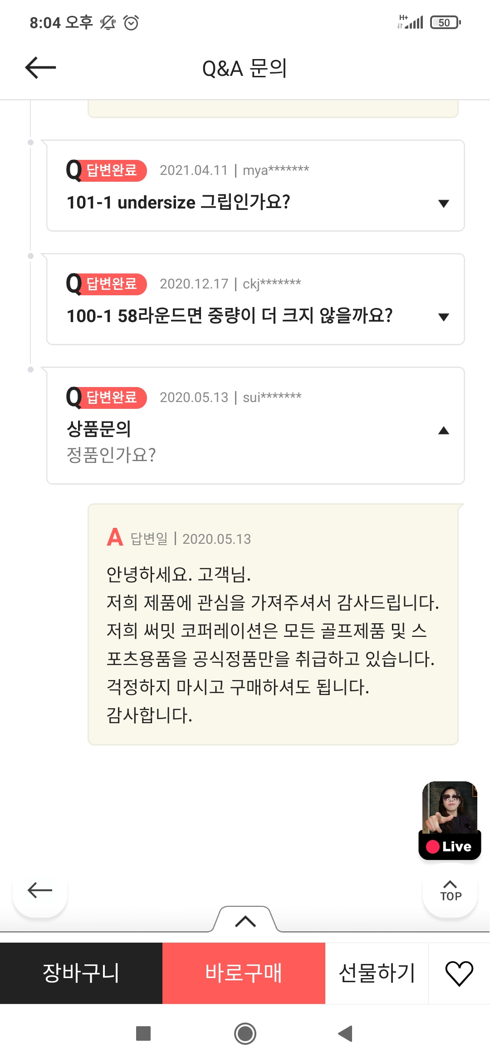Tap the 답변완료 badge on ckj question
This screenshot has width=490, height=1063.
[112, 284]
